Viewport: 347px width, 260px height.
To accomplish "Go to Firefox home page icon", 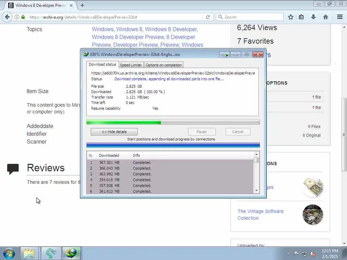I will tap(326, 17).
